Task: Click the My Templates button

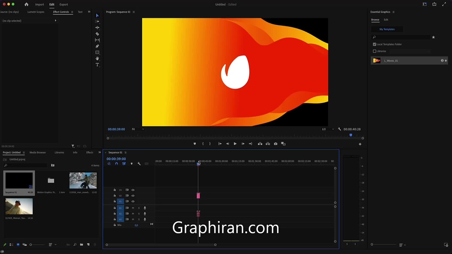Action: pos(387,29)
